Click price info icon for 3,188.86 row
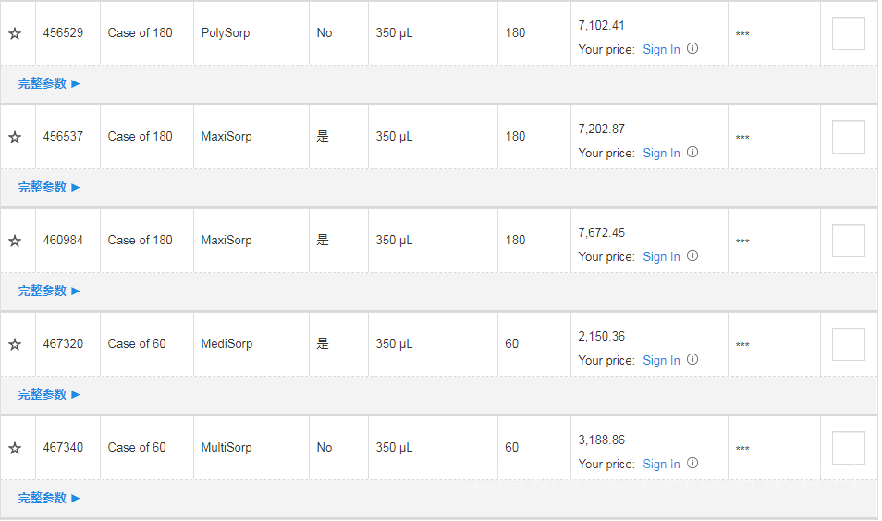Image resolution: width=882 pixels, height=521 pixels. coord(692,464)
